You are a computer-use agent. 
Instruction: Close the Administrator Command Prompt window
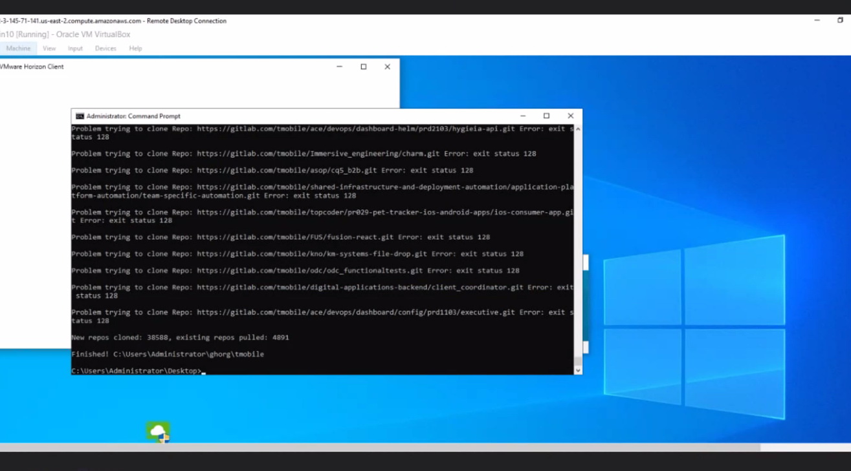(570, 116)
